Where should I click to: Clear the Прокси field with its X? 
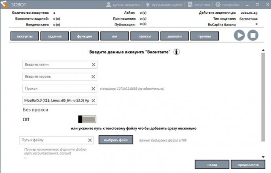coord(93,89)
